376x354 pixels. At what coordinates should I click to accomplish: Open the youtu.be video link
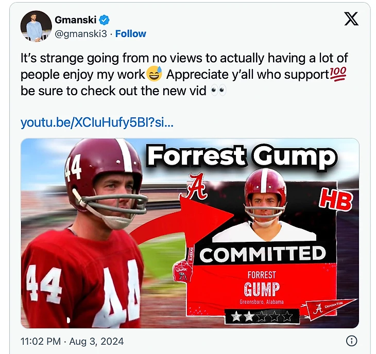(x=97, y=122)
